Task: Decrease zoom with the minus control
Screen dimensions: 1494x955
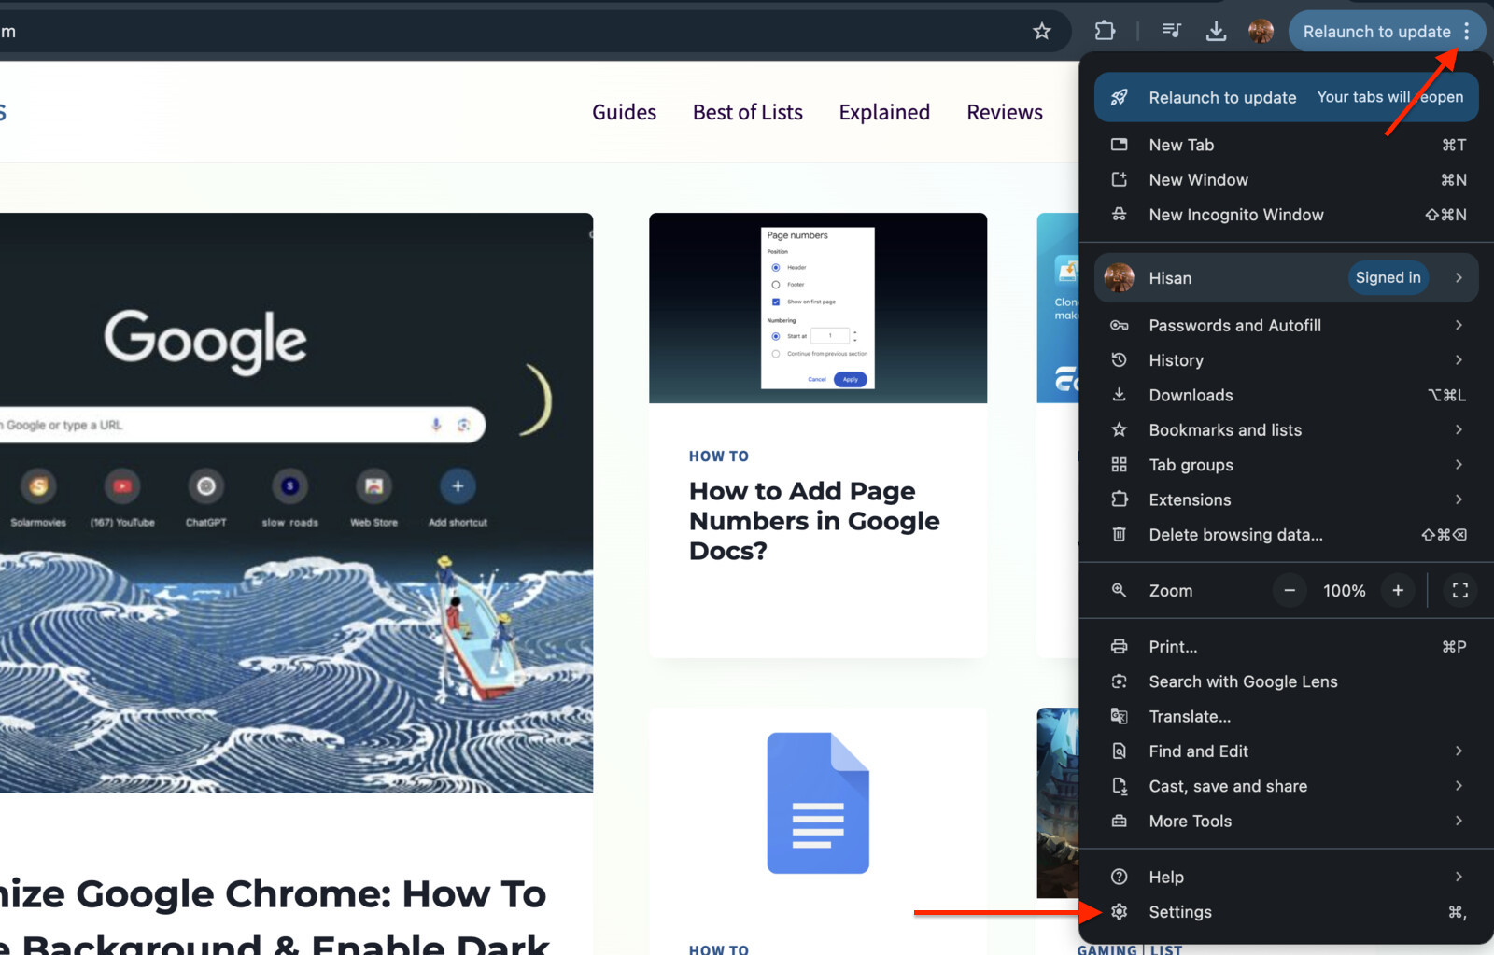Action: pos(1289,590)
